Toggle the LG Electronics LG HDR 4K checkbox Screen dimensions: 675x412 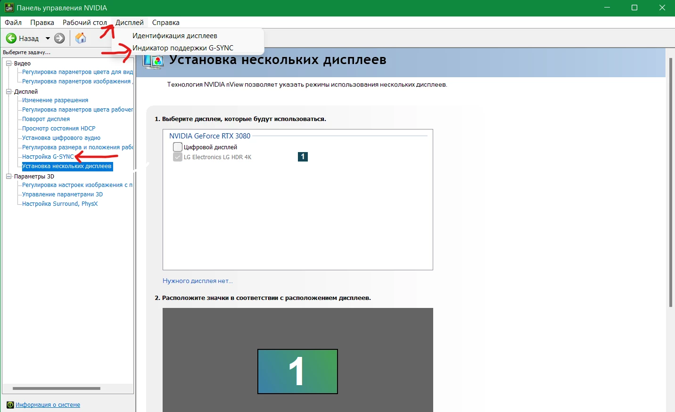tap(178, 157)
